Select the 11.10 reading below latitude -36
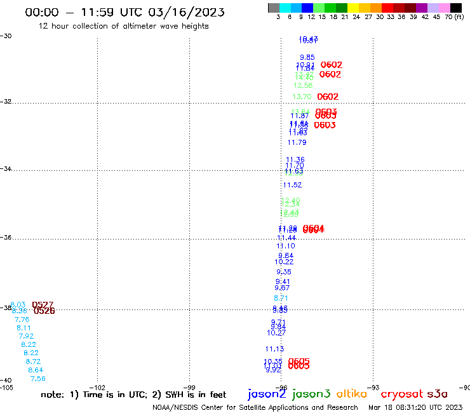470x413 pixels. (286, 246)
